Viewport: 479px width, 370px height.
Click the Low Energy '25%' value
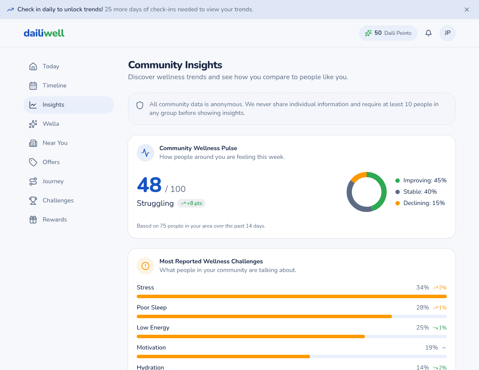[422, 328]
